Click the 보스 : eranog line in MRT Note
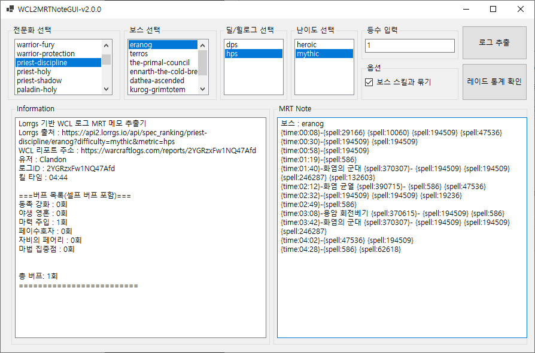The width and height of the screenshot is (535, 353). tap(302, 123)
